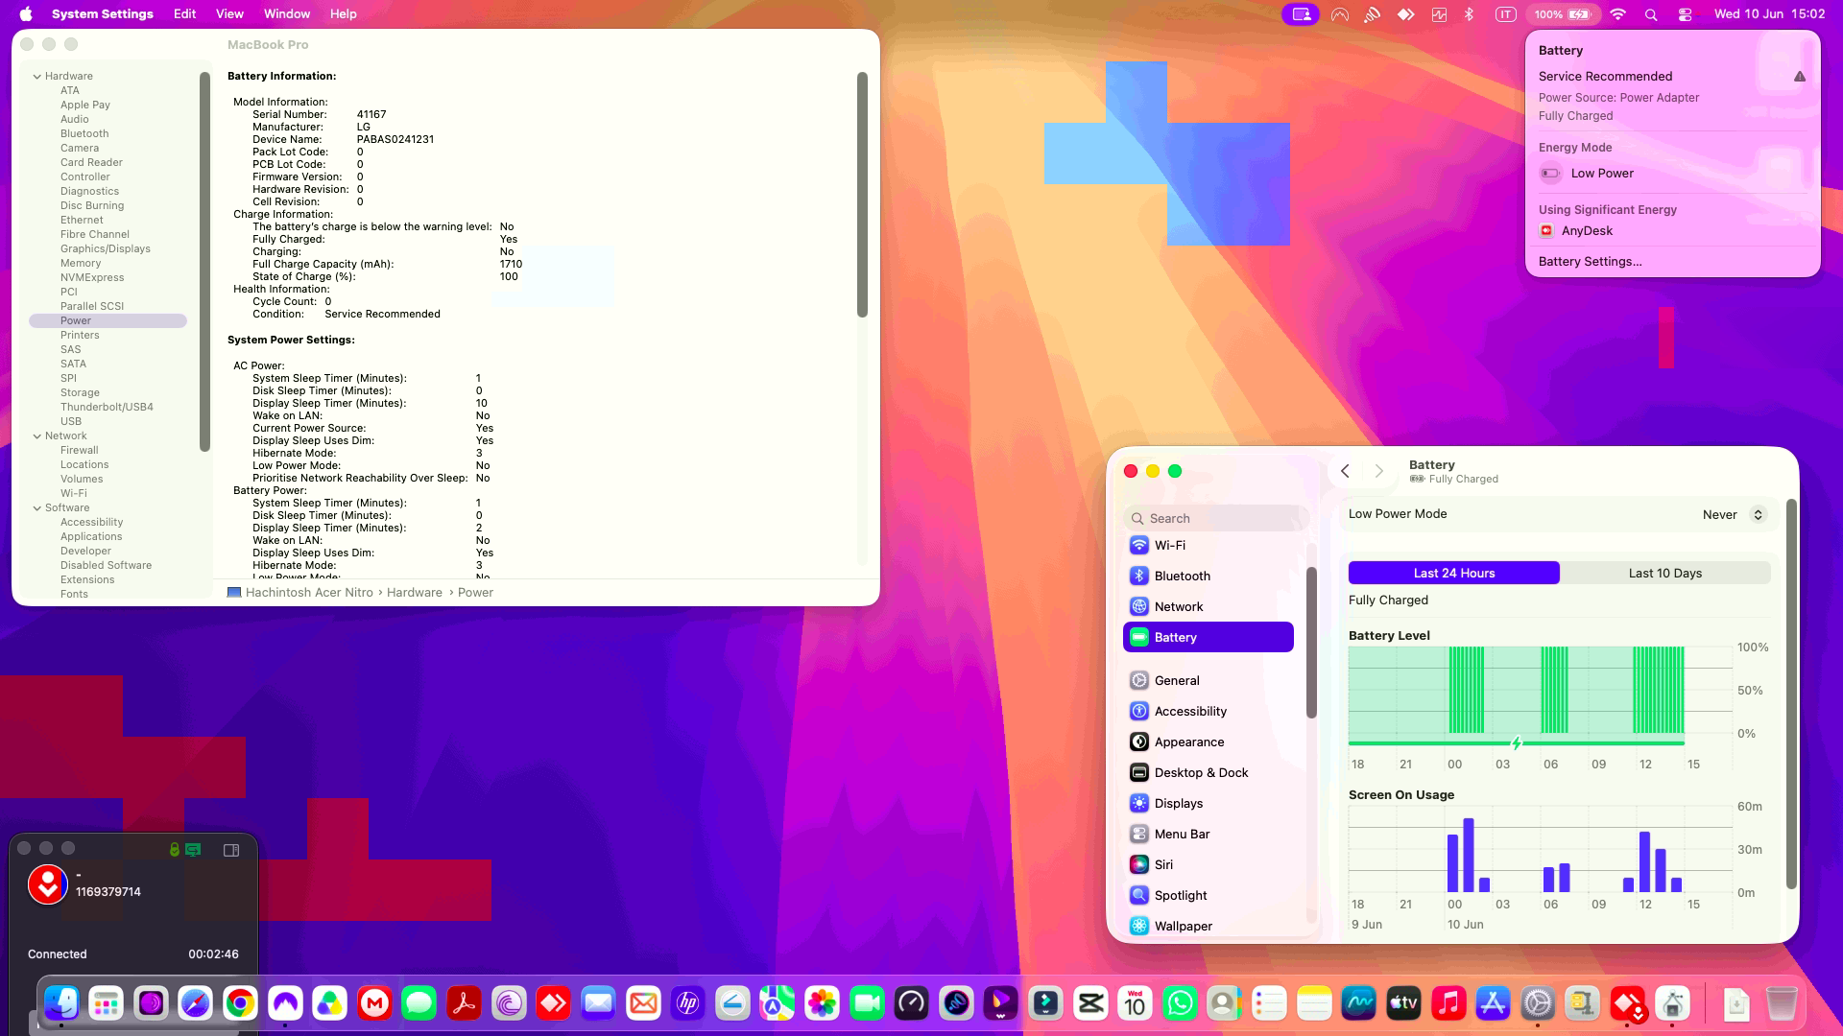Go back in System Settings
This screenshot has width=1843, height=1036.
tap(1345, 471)
